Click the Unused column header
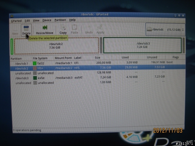 152,57
